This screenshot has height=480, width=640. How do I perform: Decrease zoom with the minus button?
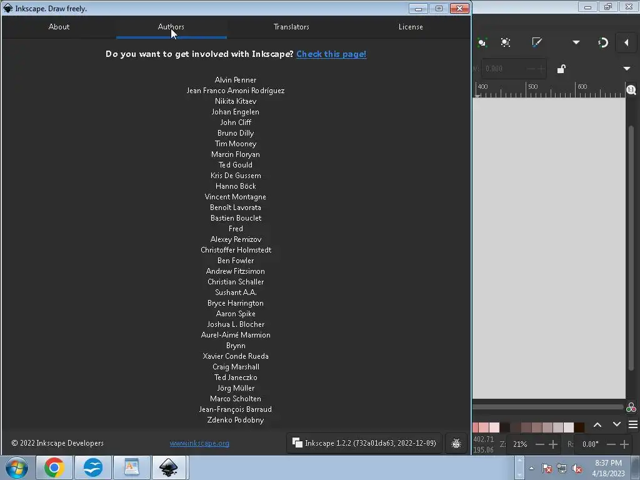click(539, 444)
